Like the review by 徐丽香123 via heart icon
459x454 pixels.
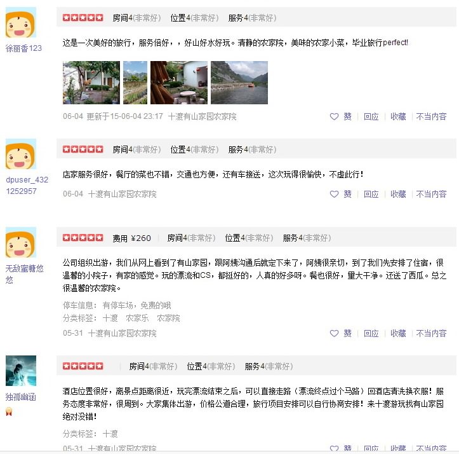click(334, 117)
